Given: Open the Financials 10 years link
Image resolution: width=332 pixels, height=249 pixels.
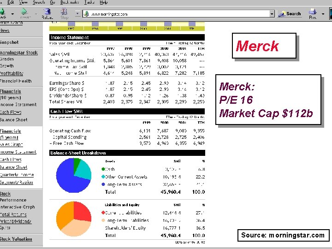Looking at the screenshot, I should click(10, 95).
